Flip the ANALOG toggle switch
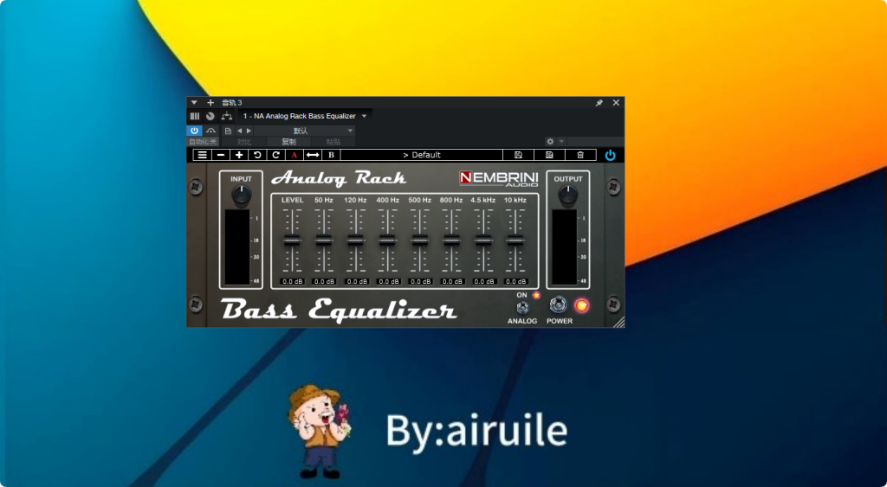The image size is (887, 487). coord(522,307)
